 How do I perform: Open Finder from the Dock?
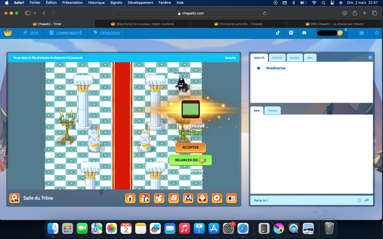(53, 229)
